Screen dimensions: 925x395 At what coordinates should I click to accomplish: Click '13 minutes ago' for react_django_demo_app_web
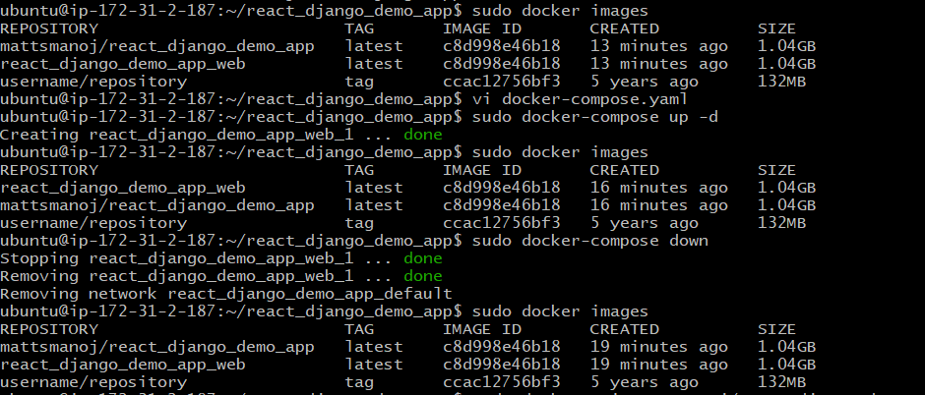click(x=658, y=64)
